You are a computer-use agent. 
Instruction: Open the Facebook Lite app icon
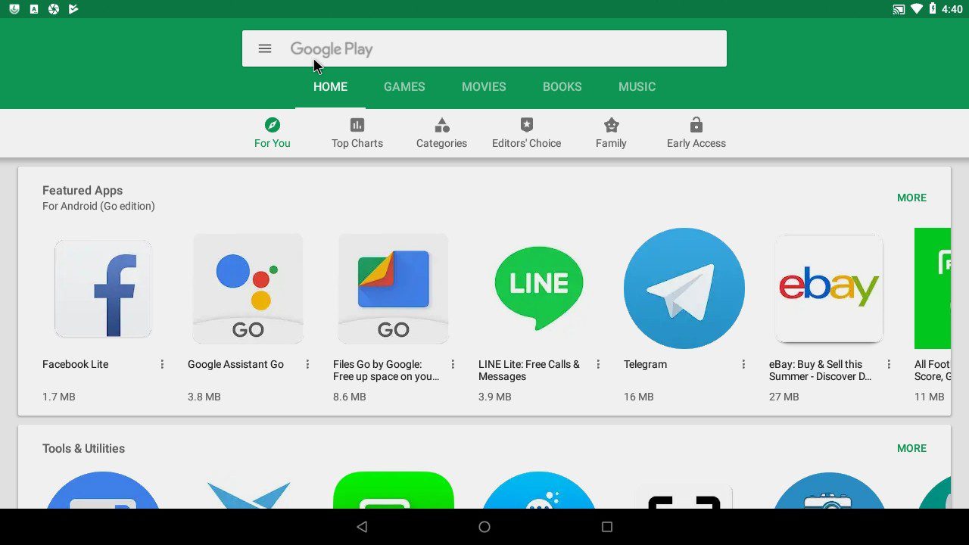(103, 288)
